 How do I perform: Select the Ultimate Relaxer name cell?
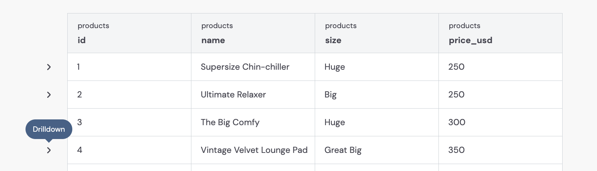click(x=253, y=95)
